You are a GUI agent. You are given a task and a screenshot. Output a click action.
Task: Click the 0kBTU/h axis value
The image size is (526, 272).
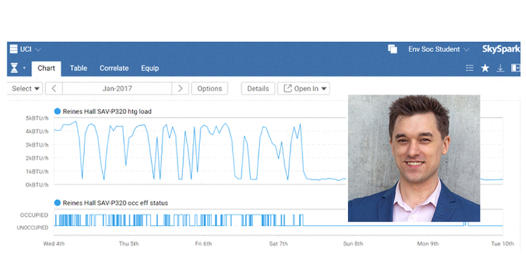[37, 185]
